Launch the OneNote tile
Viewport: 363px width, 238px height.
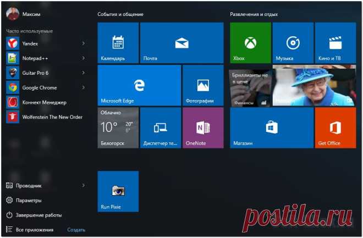203,128
